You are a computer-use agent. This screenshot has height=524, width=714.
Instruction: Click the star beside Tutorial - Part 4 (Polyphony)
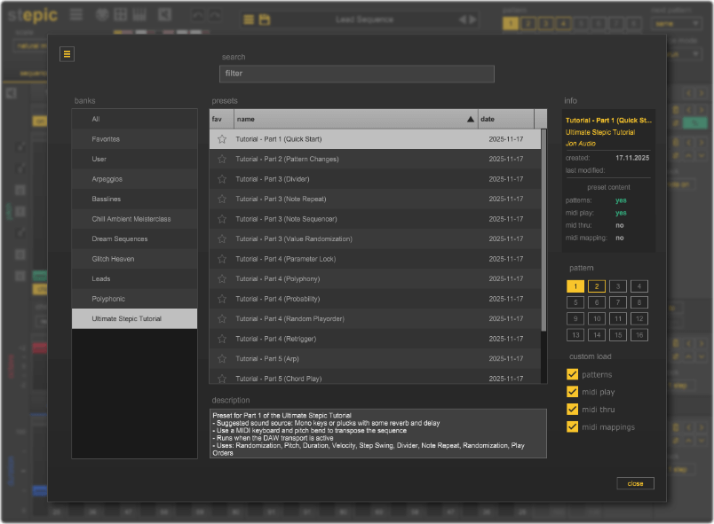point(221,279)
